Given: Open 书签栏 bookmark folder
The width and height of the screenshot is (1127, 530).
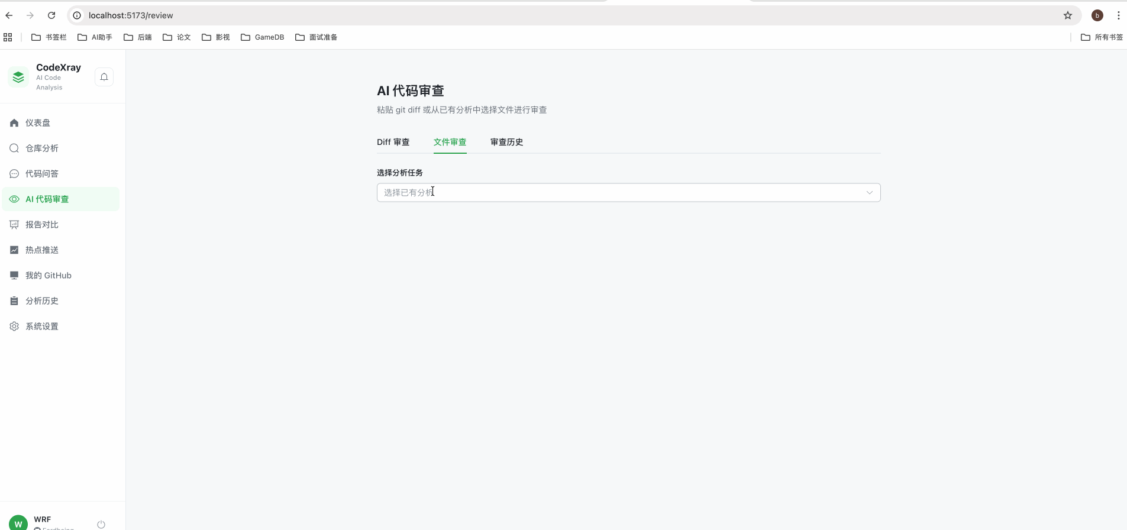Looking at the screenshot, I should 49,37.
